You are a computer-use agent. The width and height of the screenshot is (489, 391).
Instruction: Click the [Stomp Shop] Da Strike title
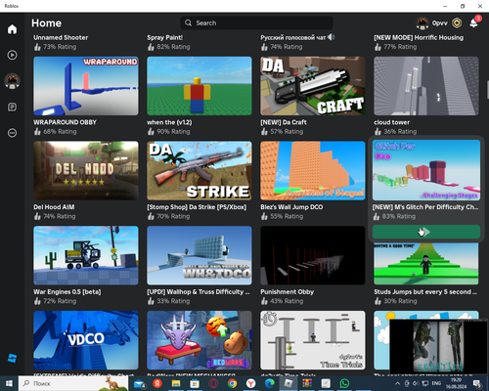click(x=197, y=207)
